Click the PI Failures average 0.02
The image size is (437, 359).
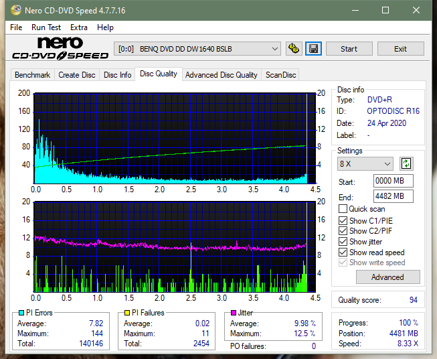point(202,324)
